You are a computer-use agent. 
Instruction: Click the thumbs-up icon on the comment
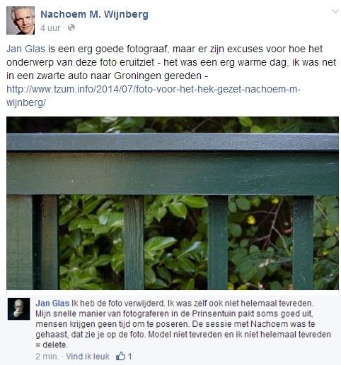120,356
